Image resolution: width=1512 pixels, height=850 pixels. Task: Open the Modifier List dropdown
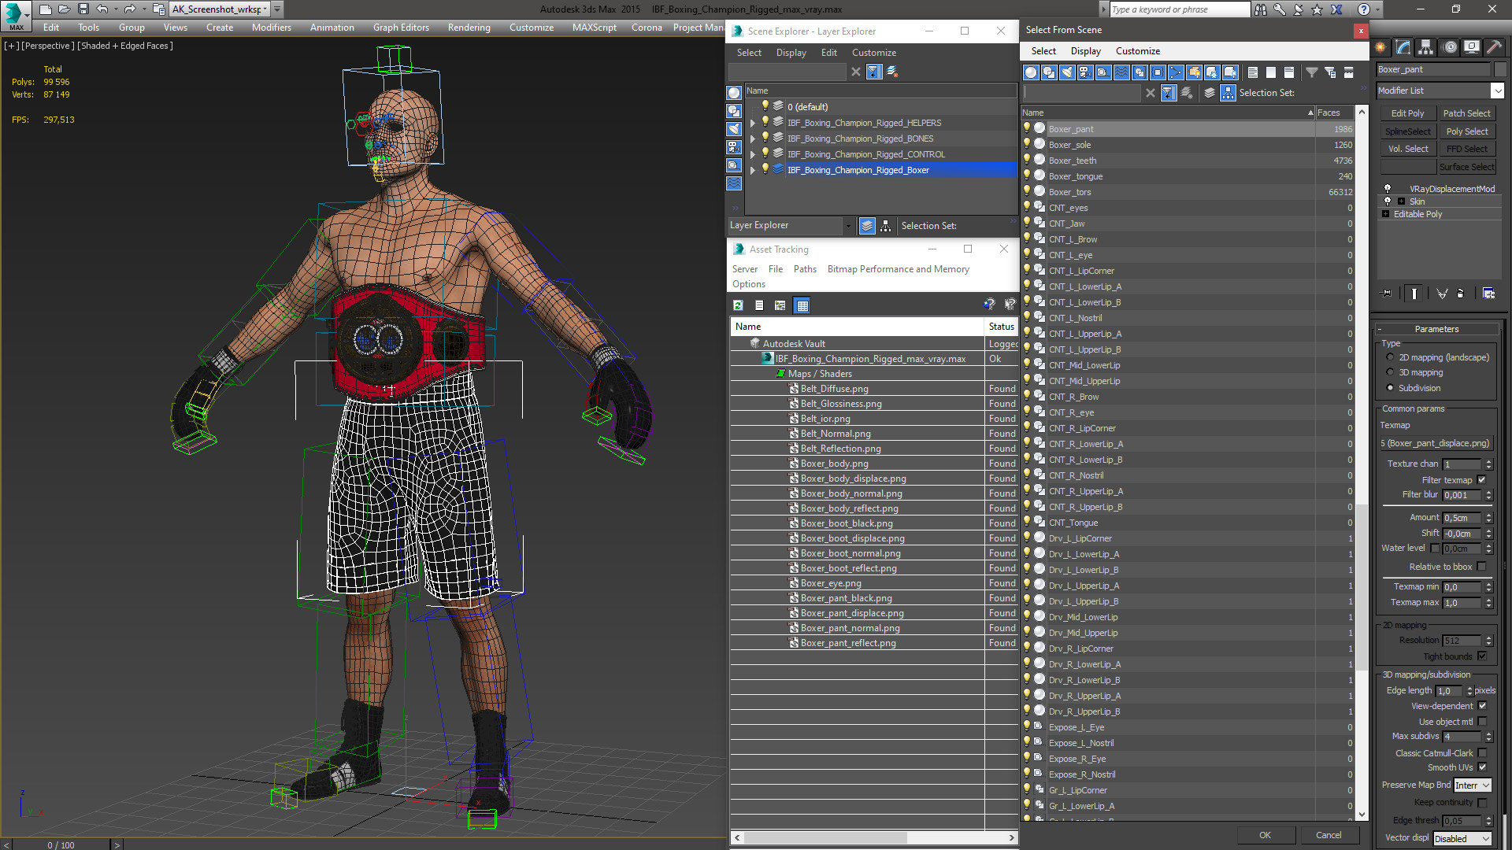click(x=1497, y=91)
